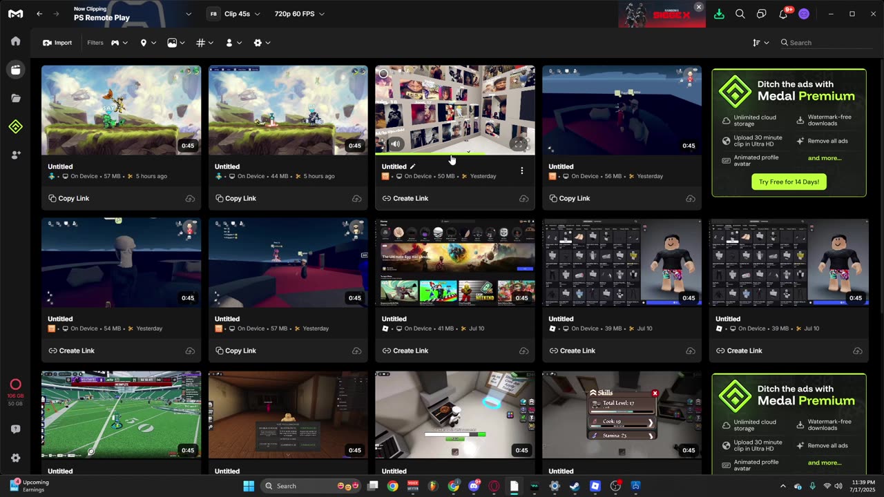Open the gear filter dropdown

pyautogui.click(x=262, y=43)
